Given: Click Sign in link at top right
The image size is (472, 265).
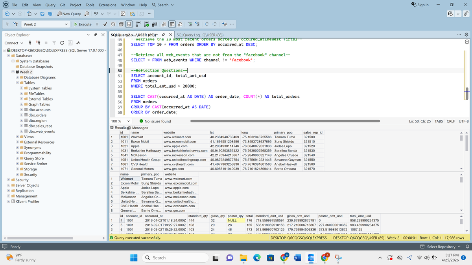Looking at the screenshot, I should (x=420, y=5).
